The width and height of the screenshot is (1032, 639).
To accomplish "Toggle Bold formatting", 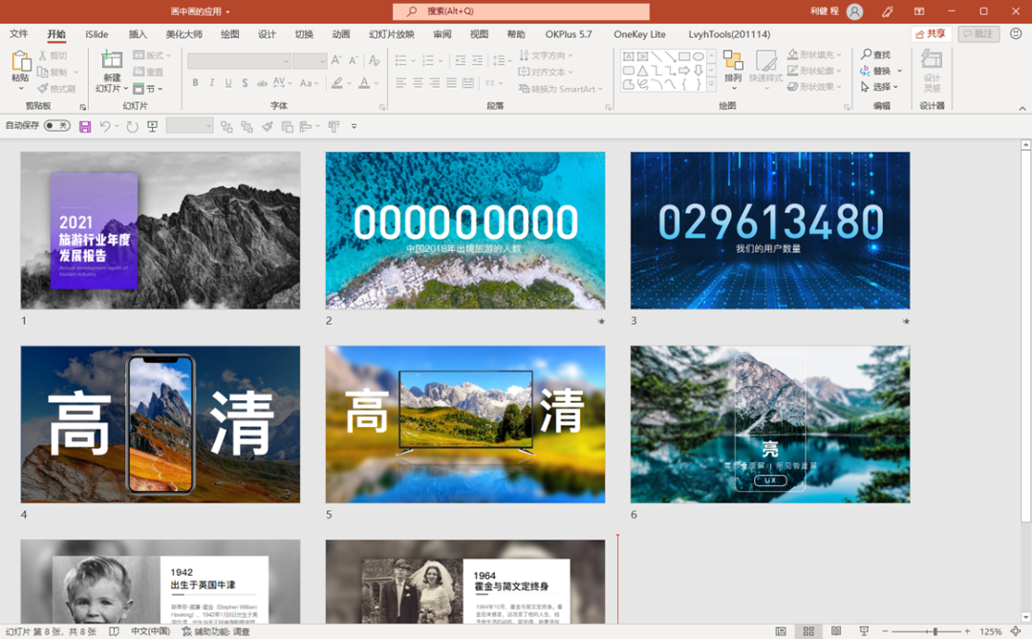I will click(x=196, y=83).
